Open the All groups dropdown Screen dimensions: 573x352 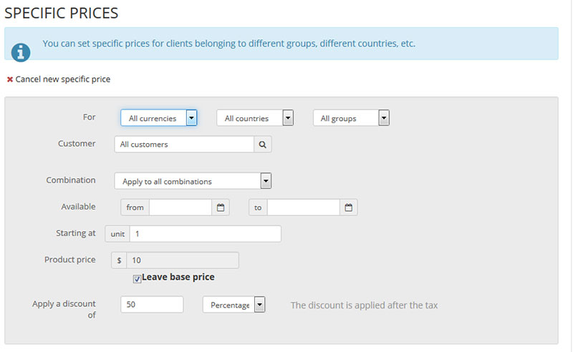point(351,118)
